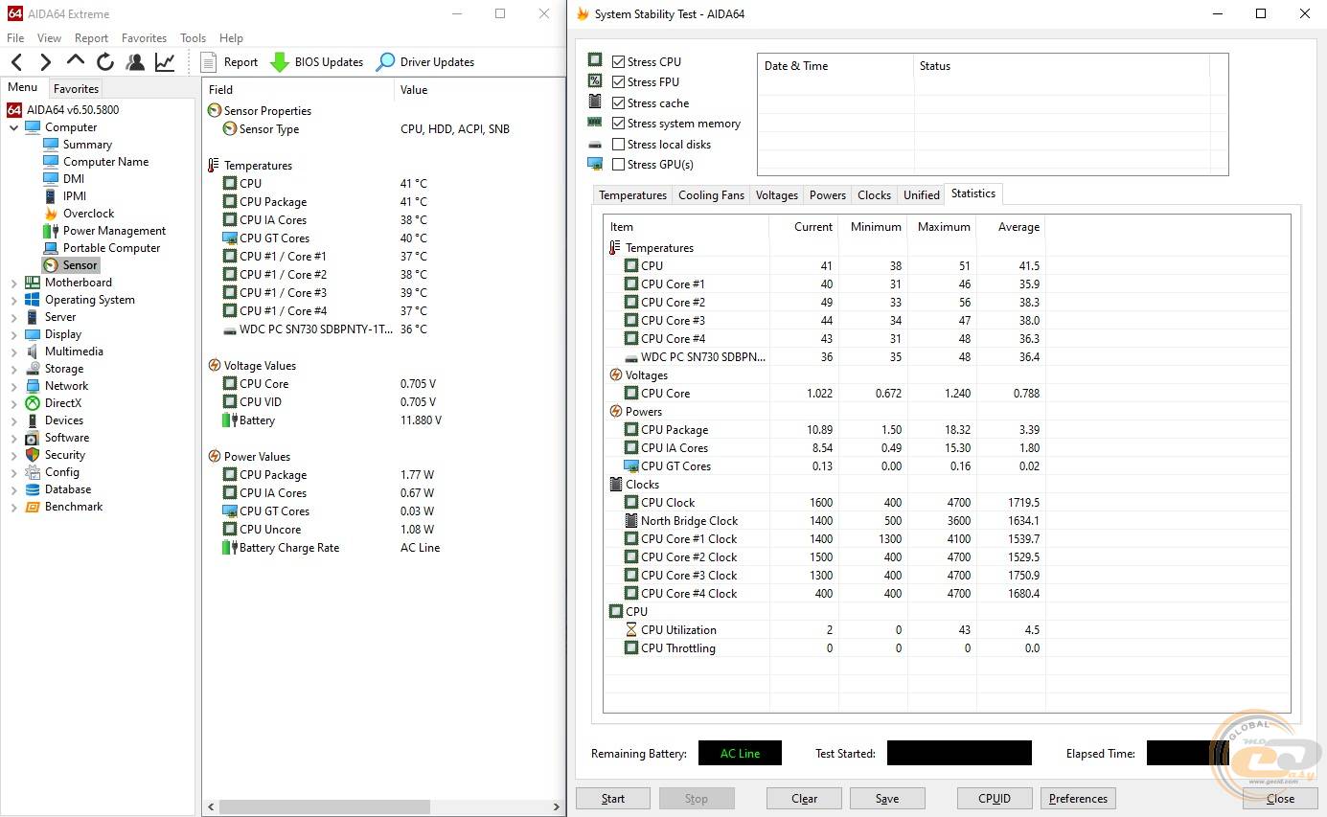
Task: Select the DMI tree item
Action: (x=74, y=179)
